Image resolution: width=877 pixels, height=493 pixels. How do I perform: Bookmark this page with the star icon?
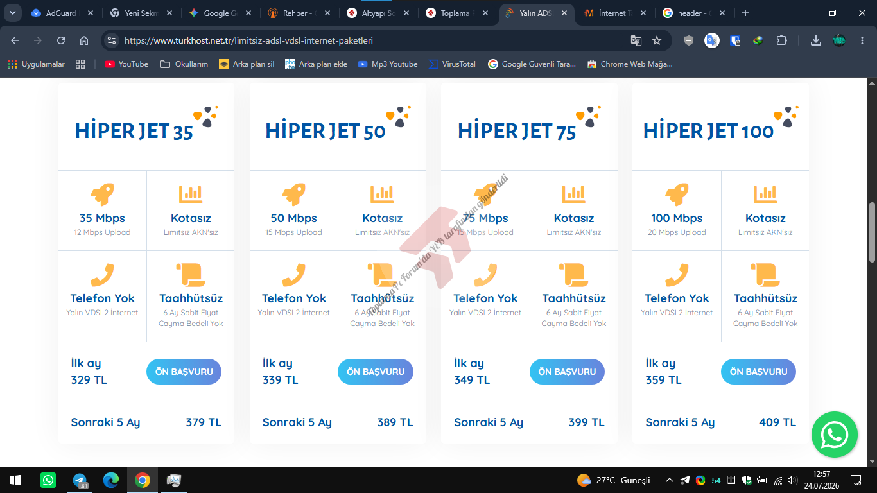point(657,40)
